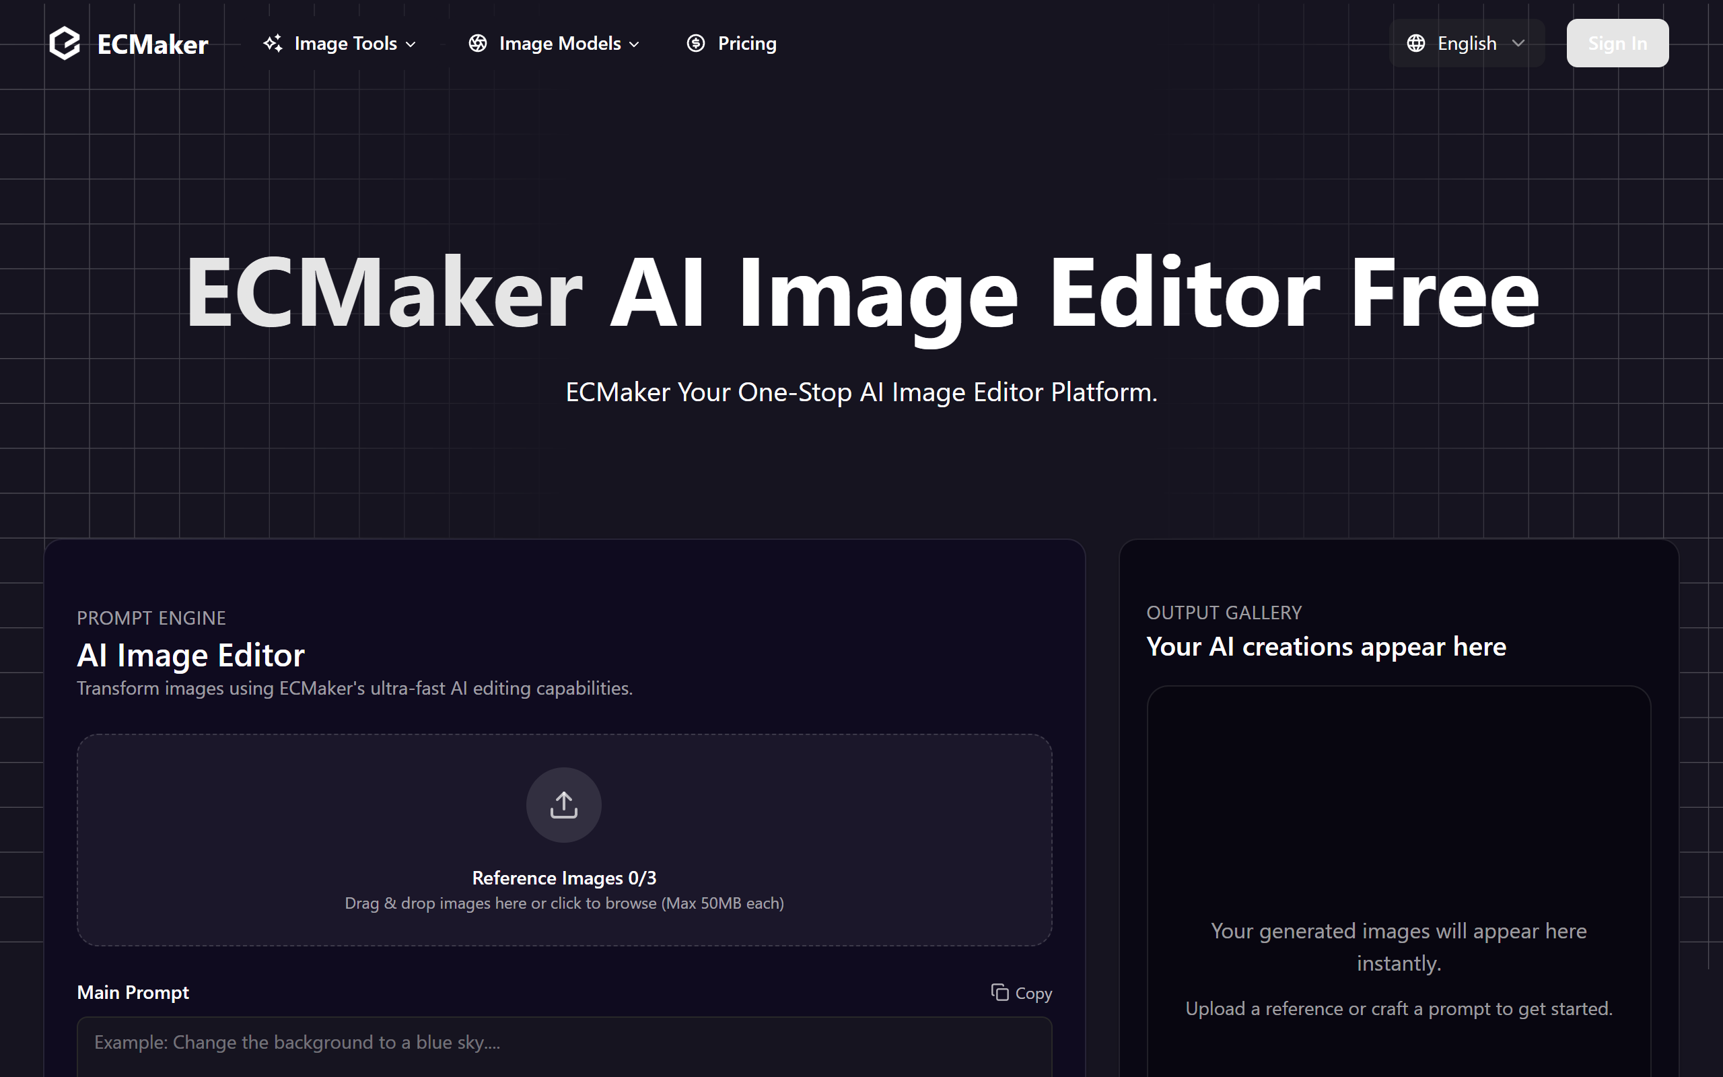Screen dimensions: 1723x1077
Task: Click the Reference Images 0/3 label
Action: (565, 878)
